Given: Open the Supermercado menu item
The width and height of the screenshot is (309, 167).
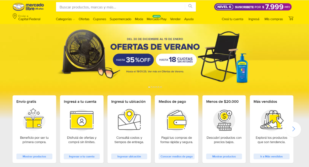Looking at the screenshot, I should point(120,19).
